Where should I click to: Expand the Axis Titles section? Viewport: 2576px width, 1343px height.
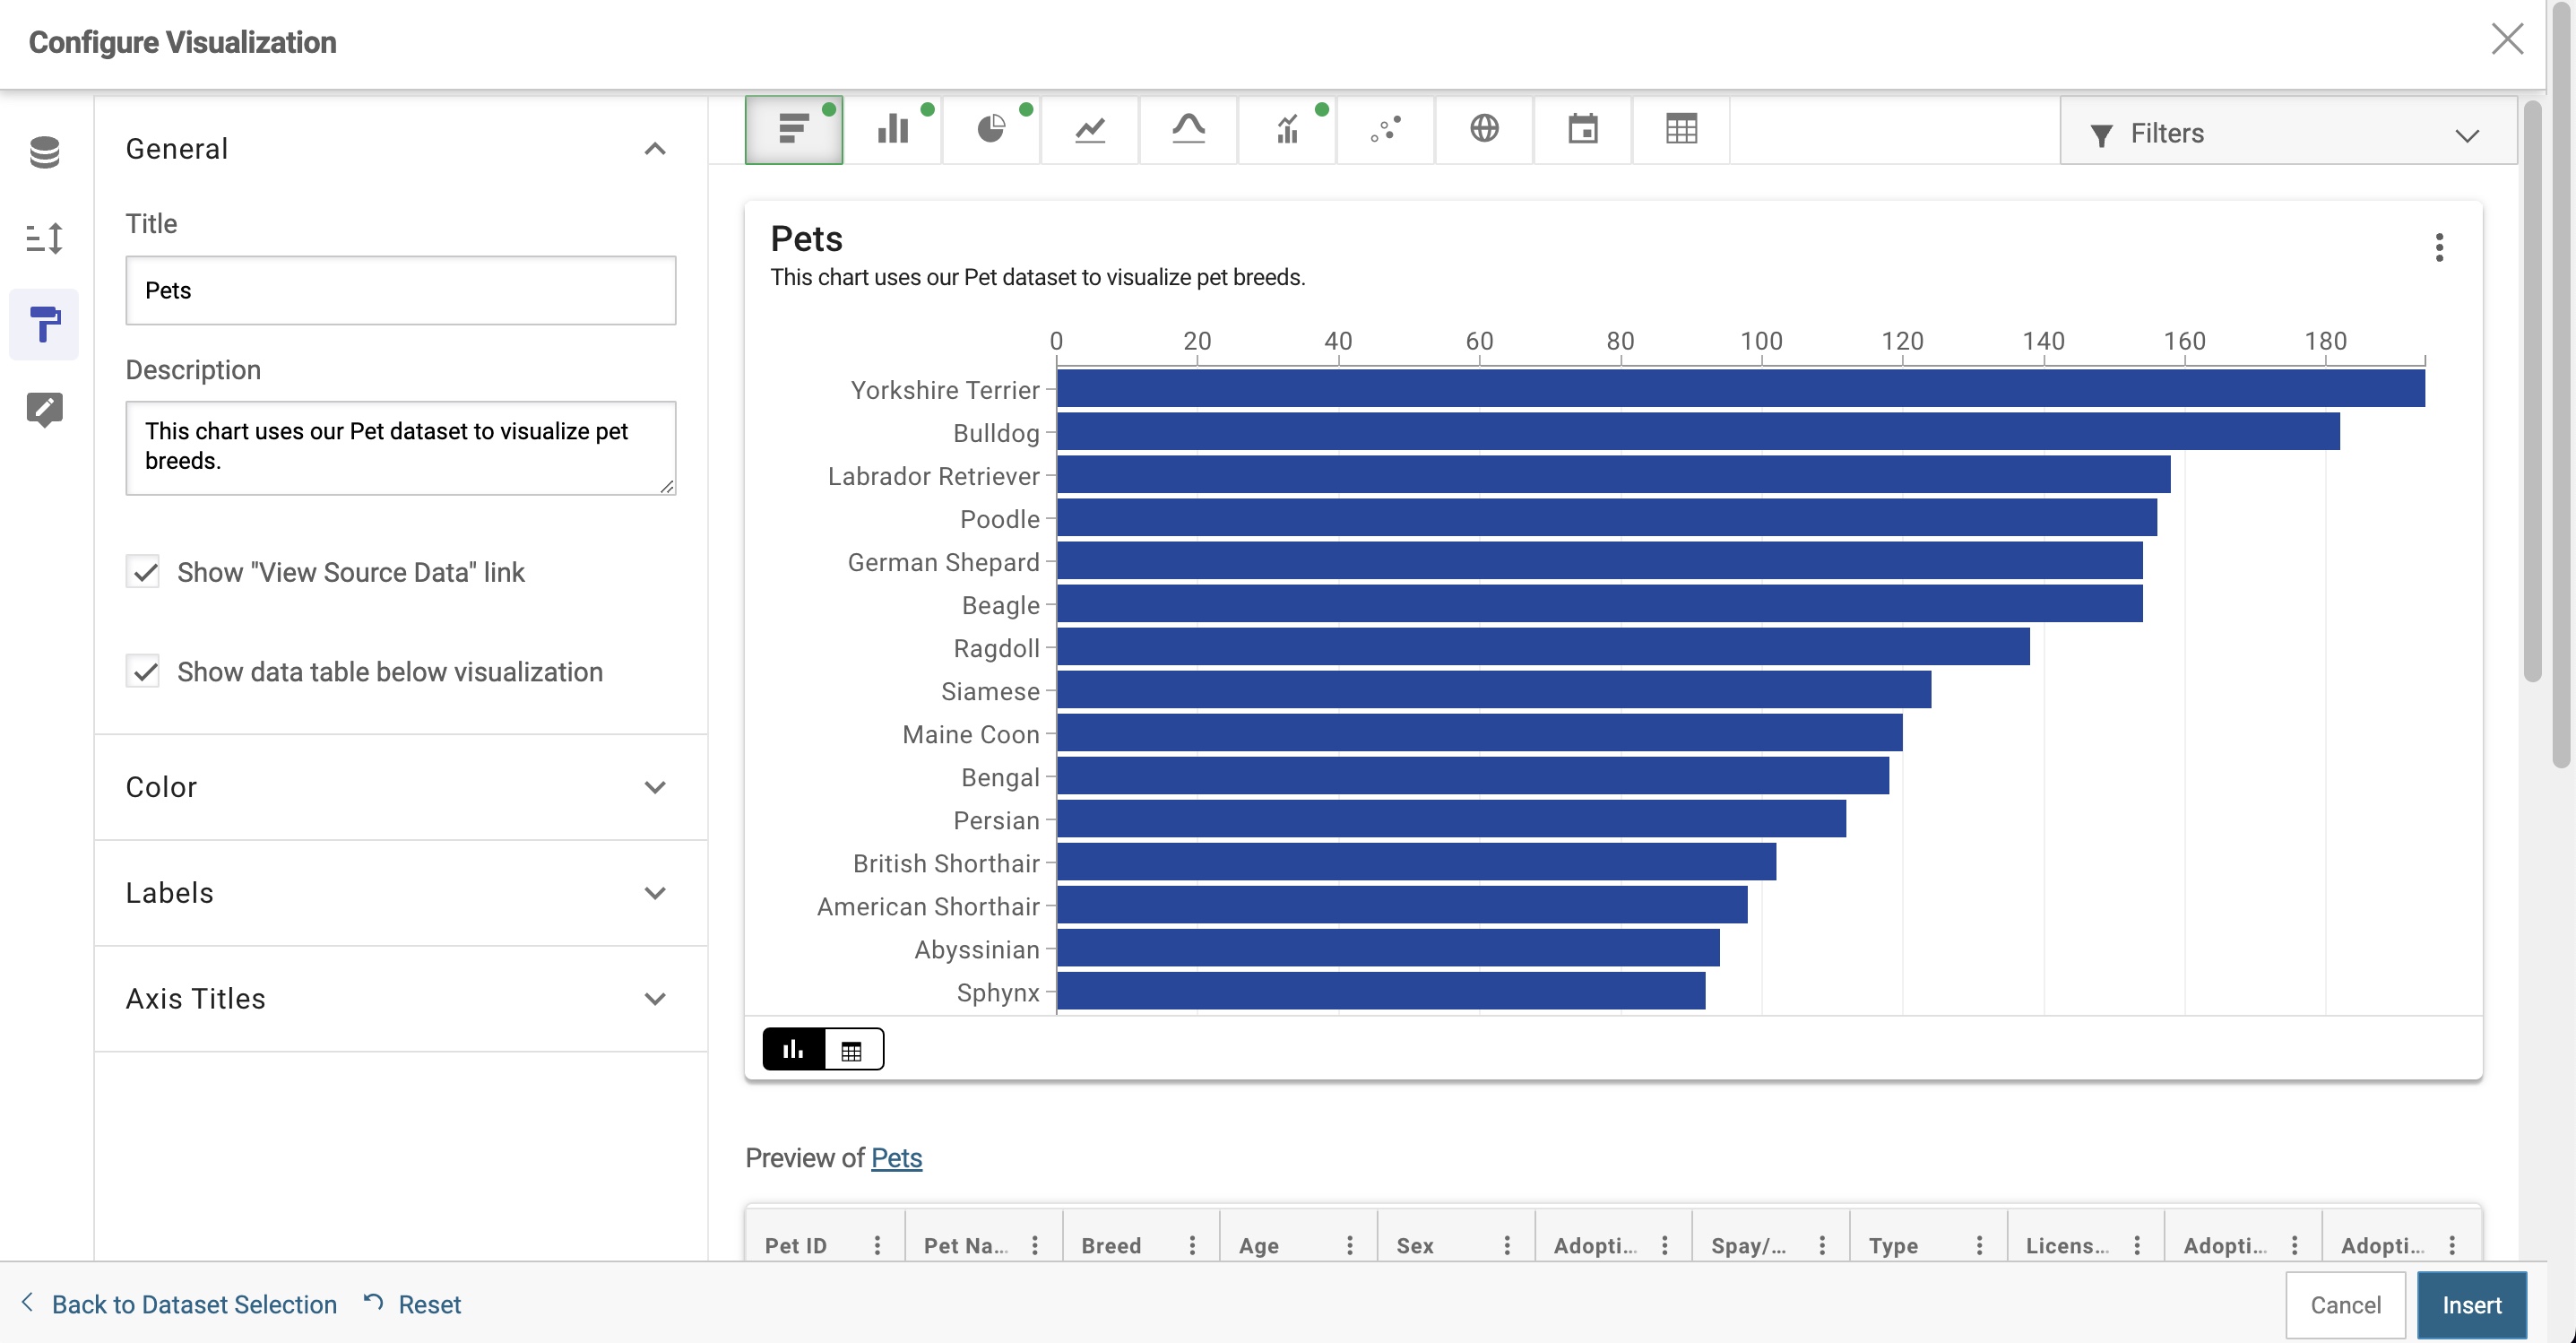point(400,999)
